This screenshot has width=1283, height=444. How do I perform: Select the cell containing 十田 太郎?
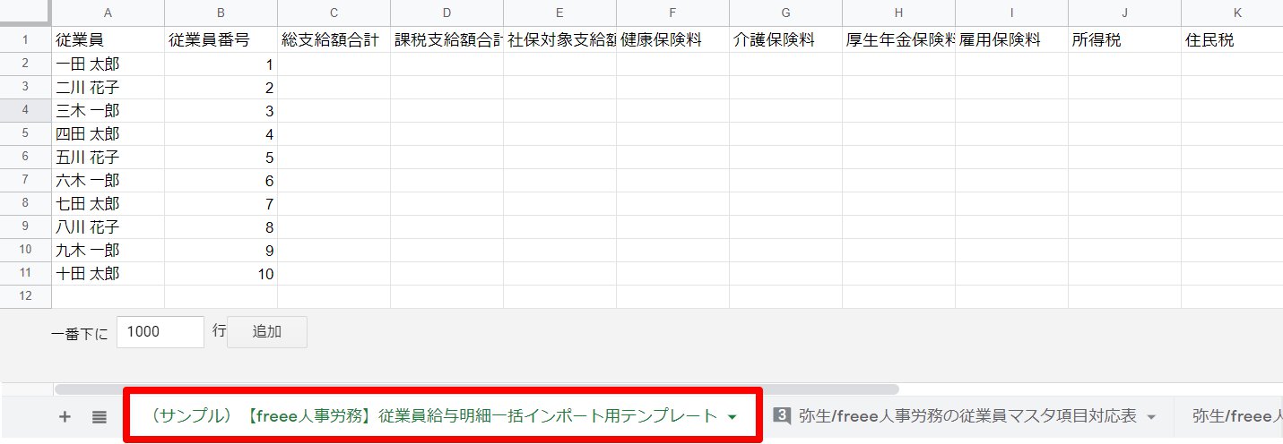point(108,273)
